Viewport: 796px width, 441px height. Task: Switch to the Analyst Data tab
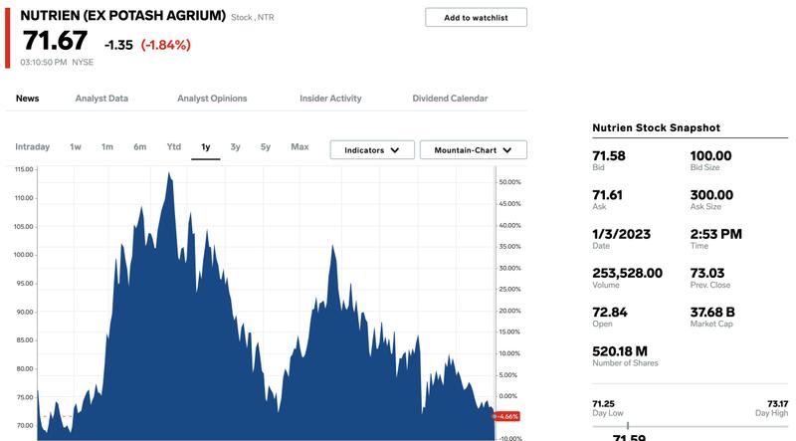101,99
